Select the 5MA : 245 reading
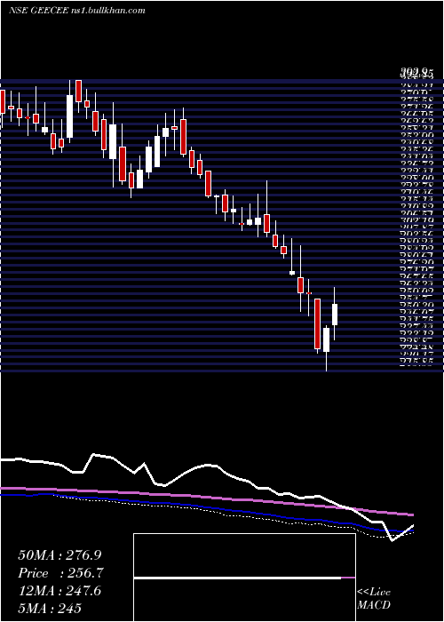Viewport: 444px width, 622px height. 50,608
